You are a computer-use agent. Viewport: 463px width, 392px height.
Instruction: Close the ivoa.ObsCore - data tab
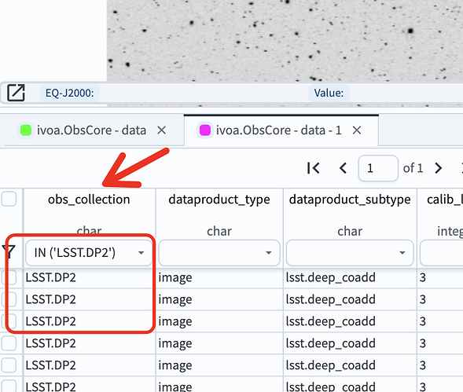pyautogui.click(x=161, y=130)
